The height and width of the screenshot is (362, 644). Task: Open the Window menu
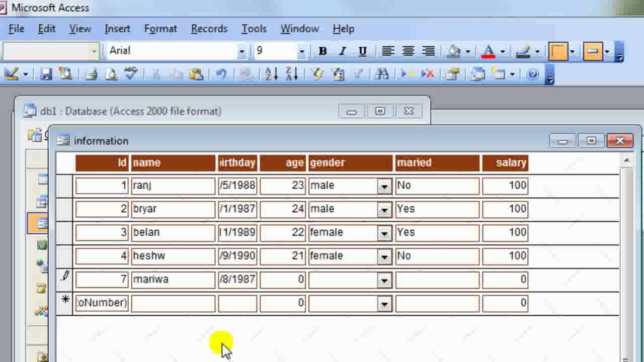pyautogui.click(x=299, y=29)
